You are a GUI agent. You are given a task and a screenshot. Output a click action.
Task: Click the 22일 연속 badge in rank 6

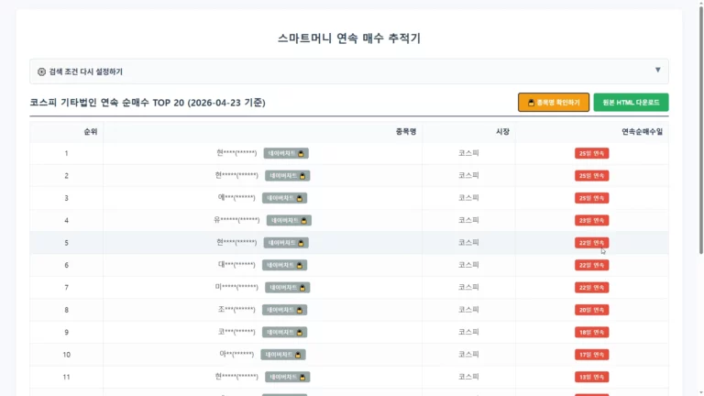coord(592,265)
